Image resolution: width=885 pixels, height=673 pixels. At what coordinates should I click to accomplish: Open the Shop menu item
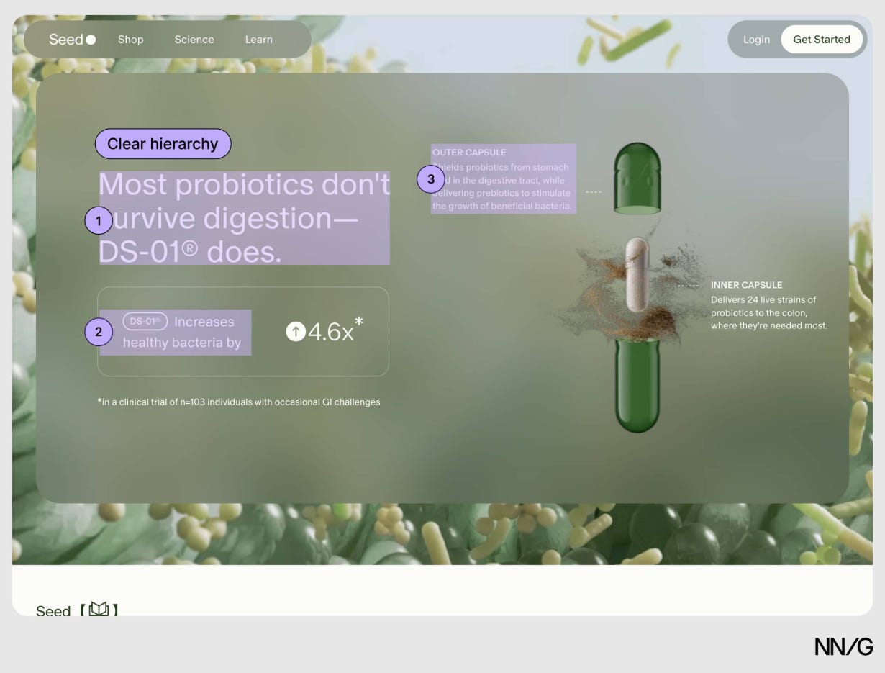click(130, 40)
